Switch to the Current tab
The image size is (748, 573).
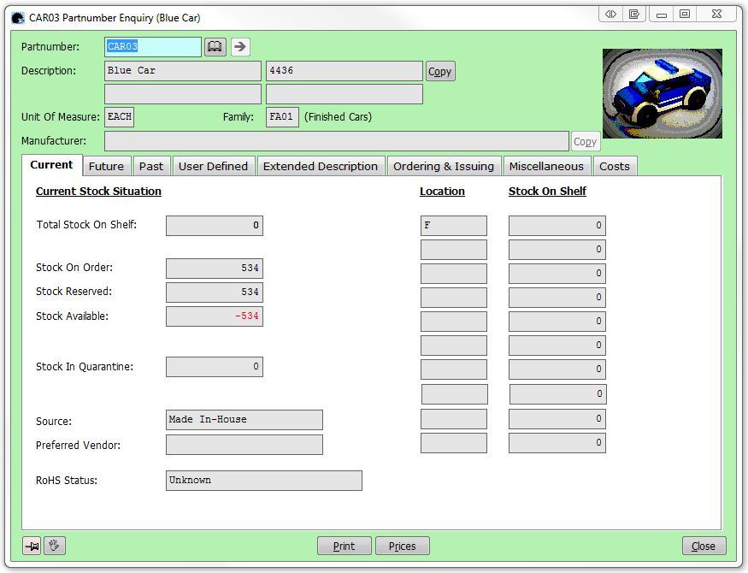(x=51, y=165)
